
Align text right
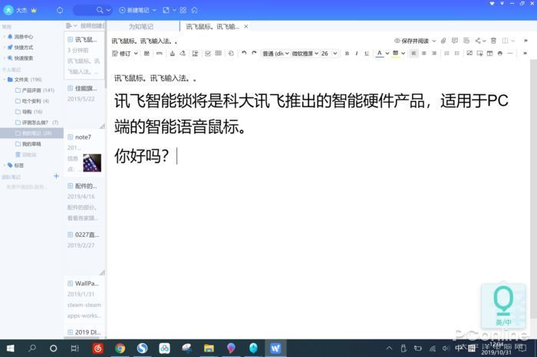[434, 54]
